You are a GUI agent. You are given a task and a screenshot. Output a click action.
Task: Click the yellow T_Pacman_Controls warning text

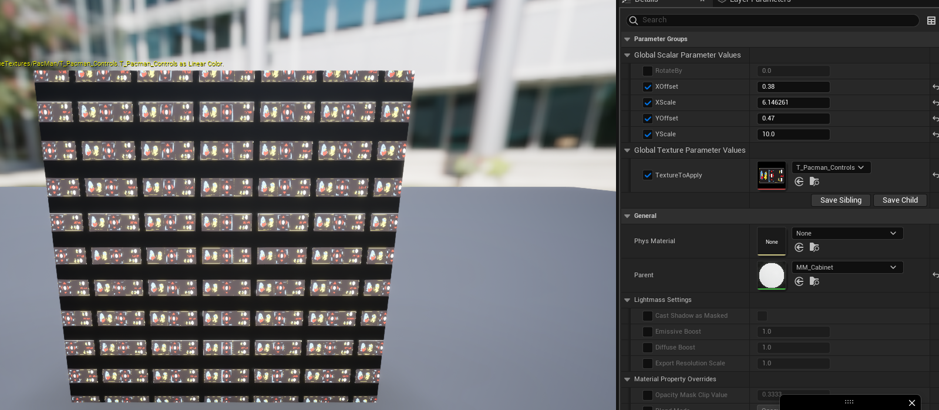tap(112, 64)
